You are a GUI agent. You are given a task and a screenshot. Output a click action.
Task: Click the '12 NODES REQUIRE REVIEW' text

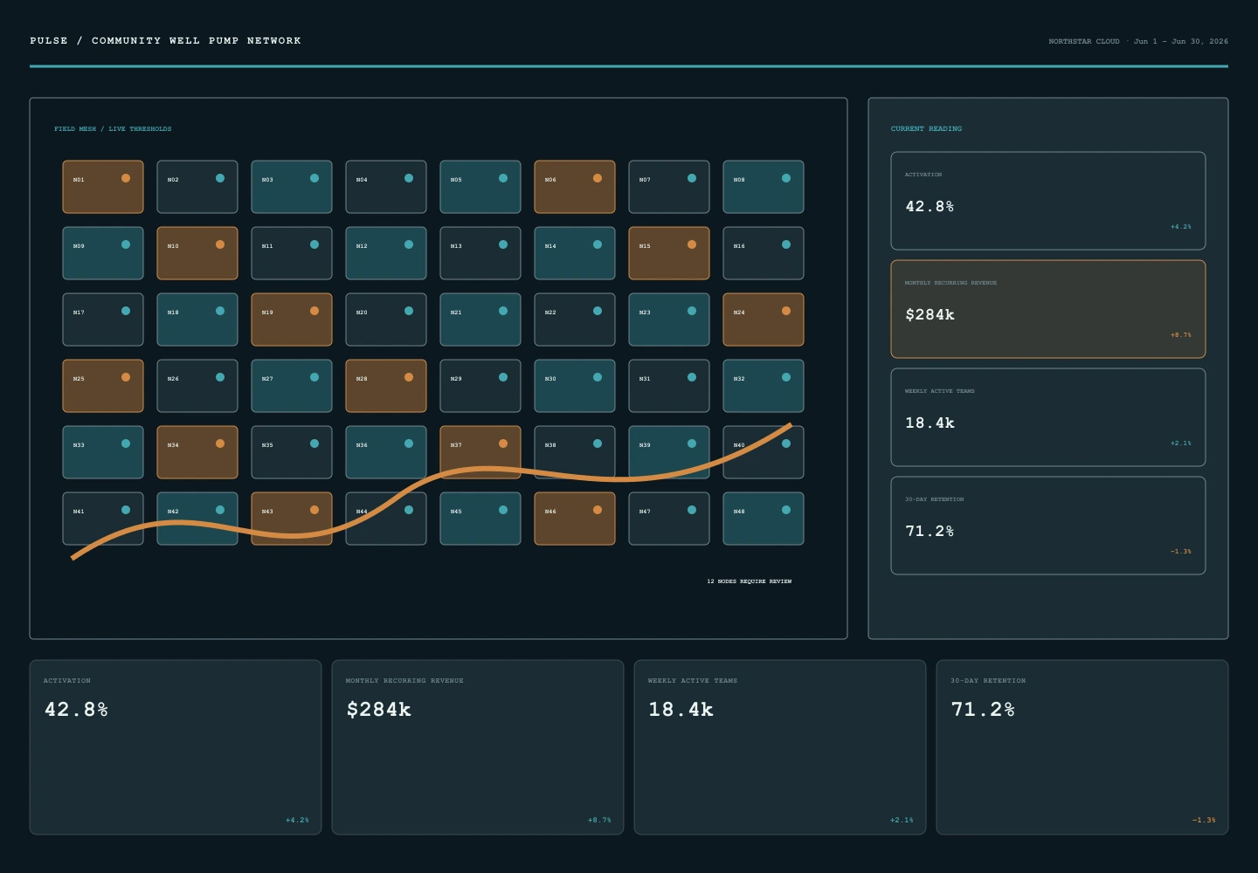click(750, 581)
